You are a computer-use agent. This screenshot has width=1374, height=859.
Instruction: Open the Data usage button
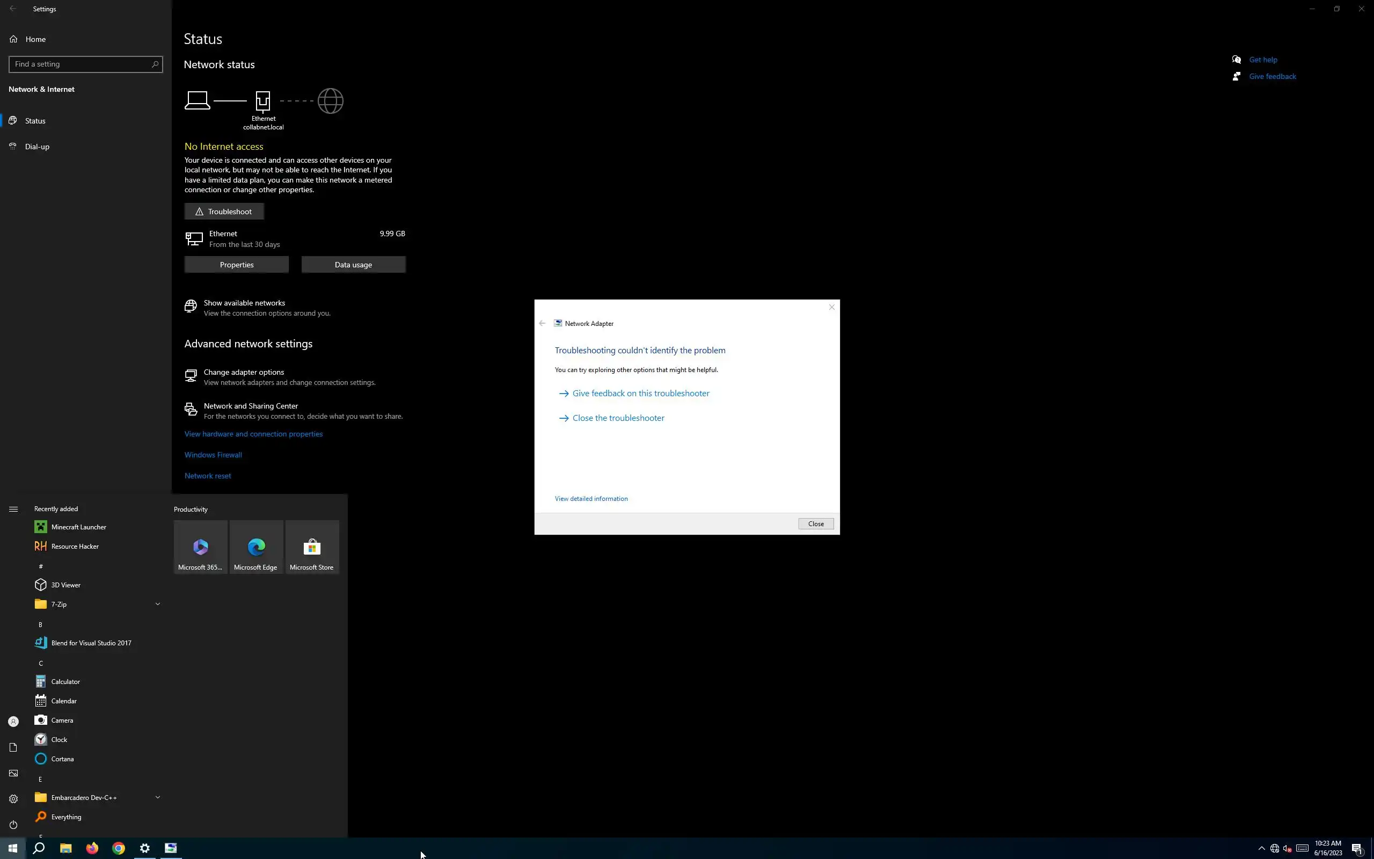pos(353,265)
